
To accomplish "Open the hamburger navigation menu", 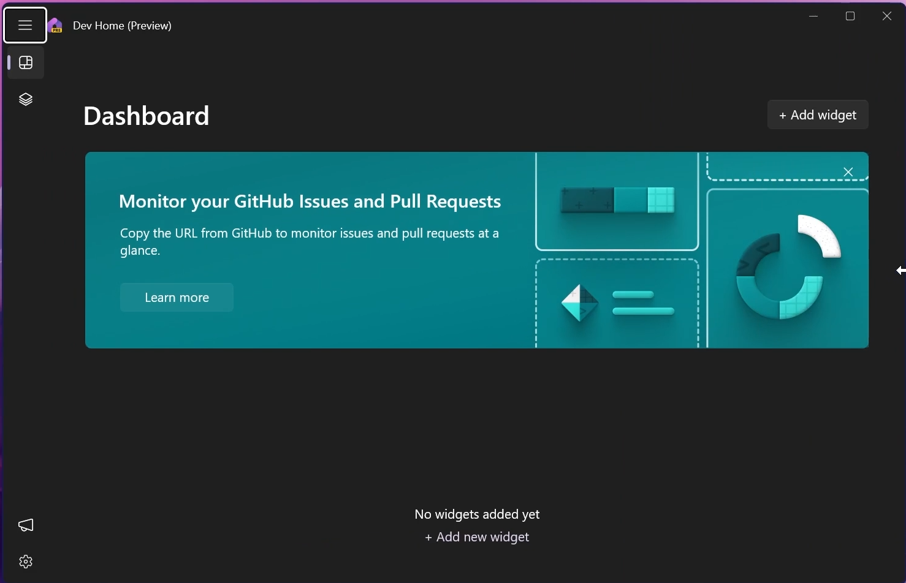I will (x=25, y=25).
